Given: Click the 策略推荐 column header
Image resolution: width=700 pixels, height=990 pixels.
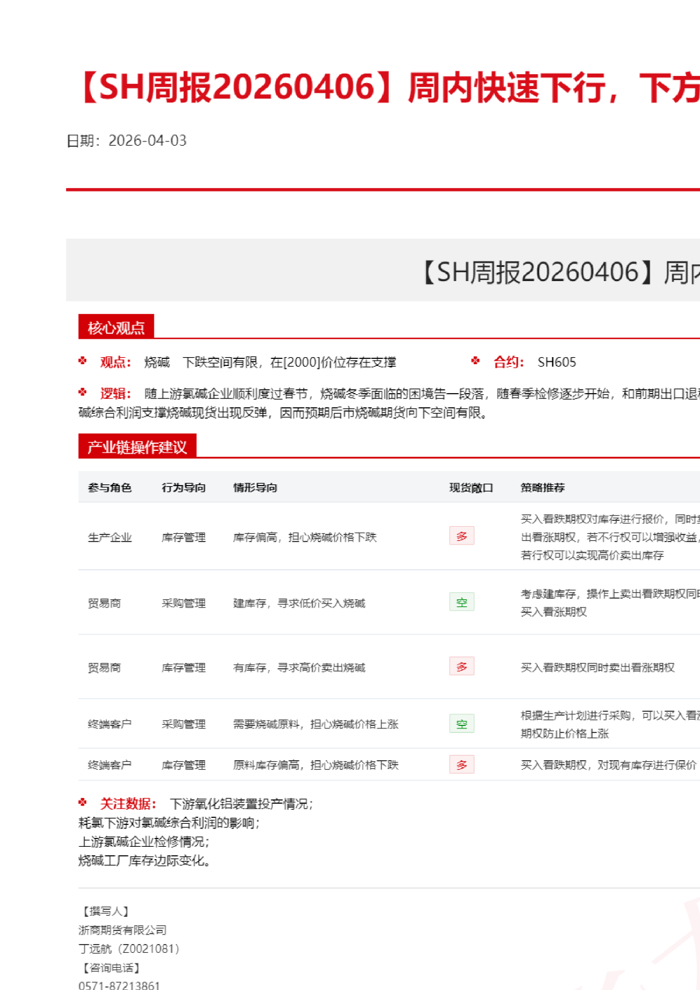Looking at the screenshot, I should pos(543,487).
